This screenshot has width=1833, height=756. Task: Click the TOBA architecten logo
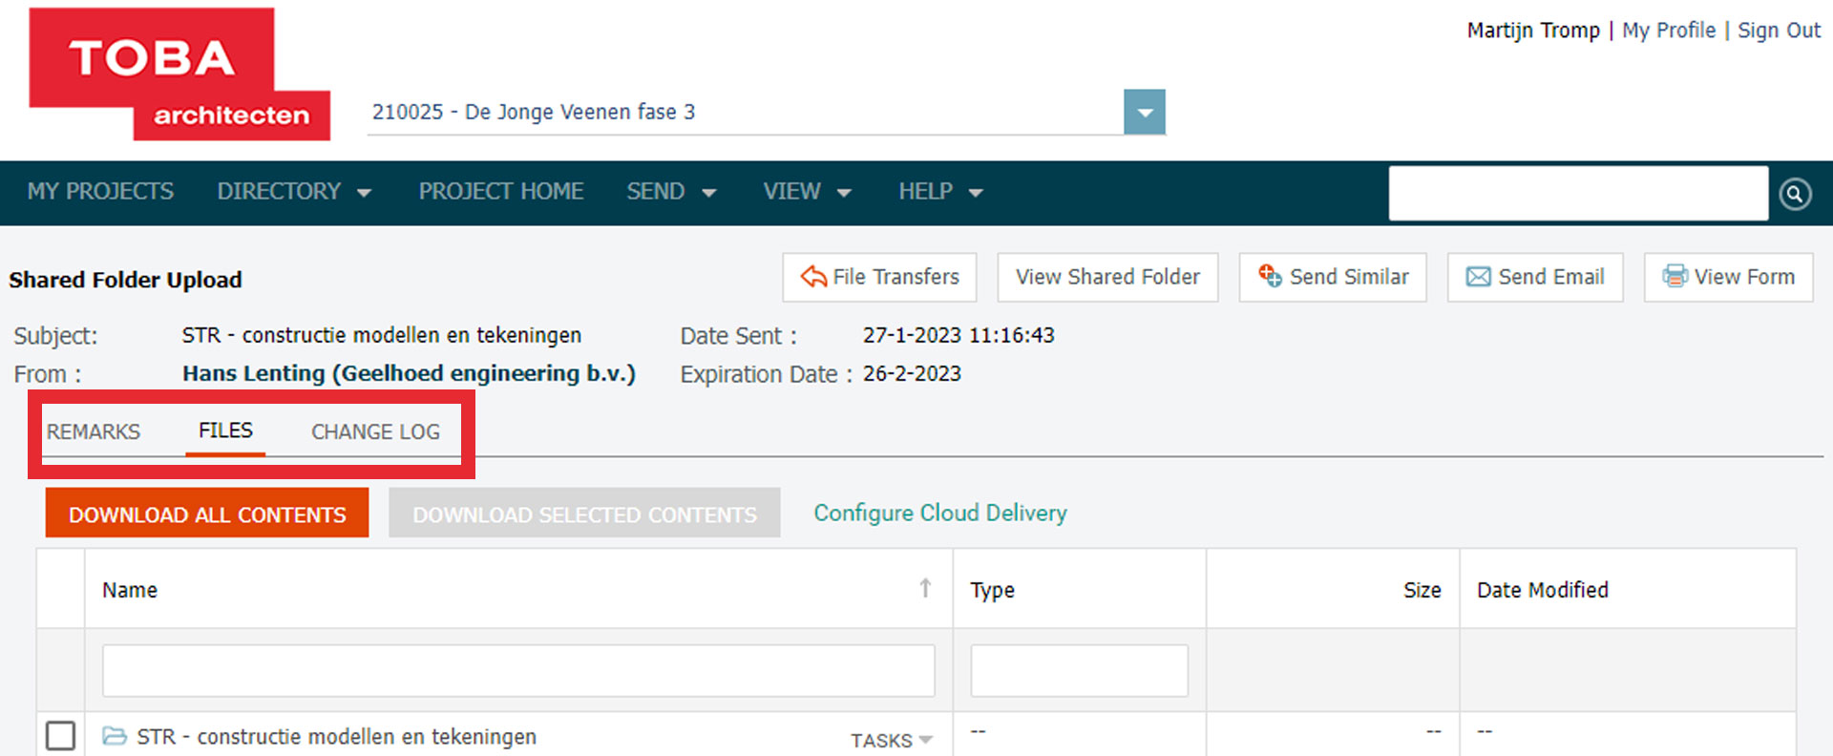click(x=179, y=75)
